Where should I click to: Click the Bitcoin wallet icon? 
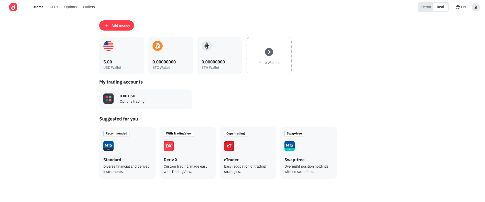tap(158, 46)
